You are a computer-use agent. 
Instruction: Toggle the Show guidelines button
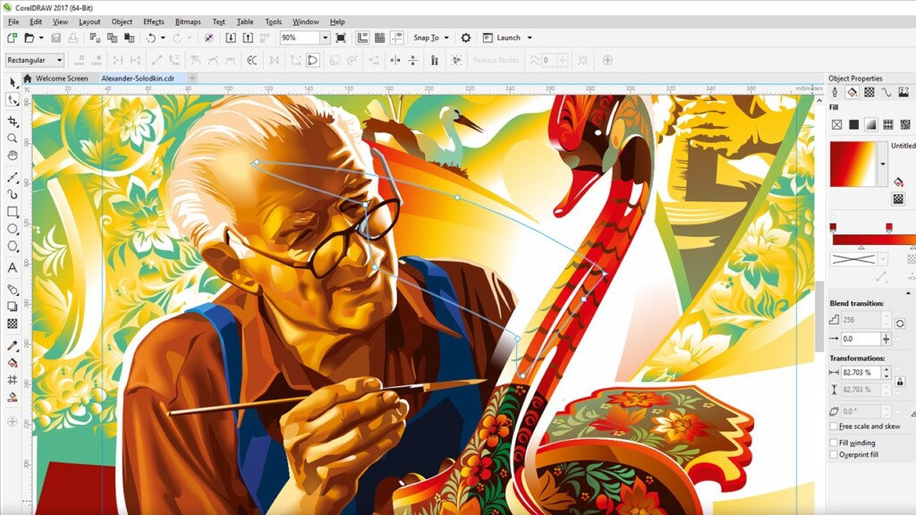[397, 38]
